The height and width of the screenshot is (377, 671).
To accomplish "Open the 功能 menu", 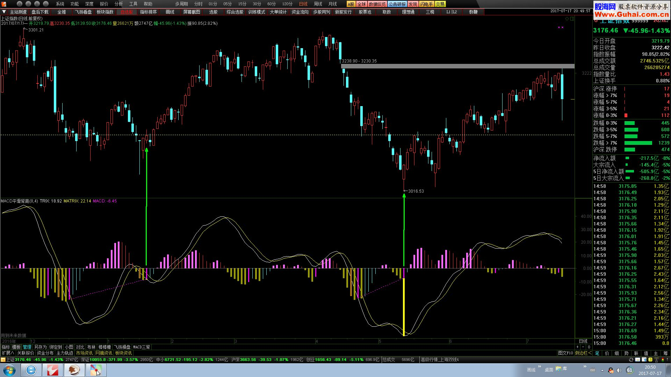I will [75, 4].
